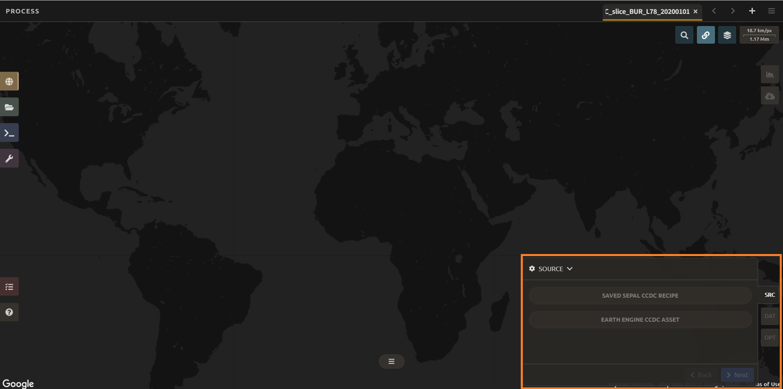Click the Next button in source panel

coord(737,375)
